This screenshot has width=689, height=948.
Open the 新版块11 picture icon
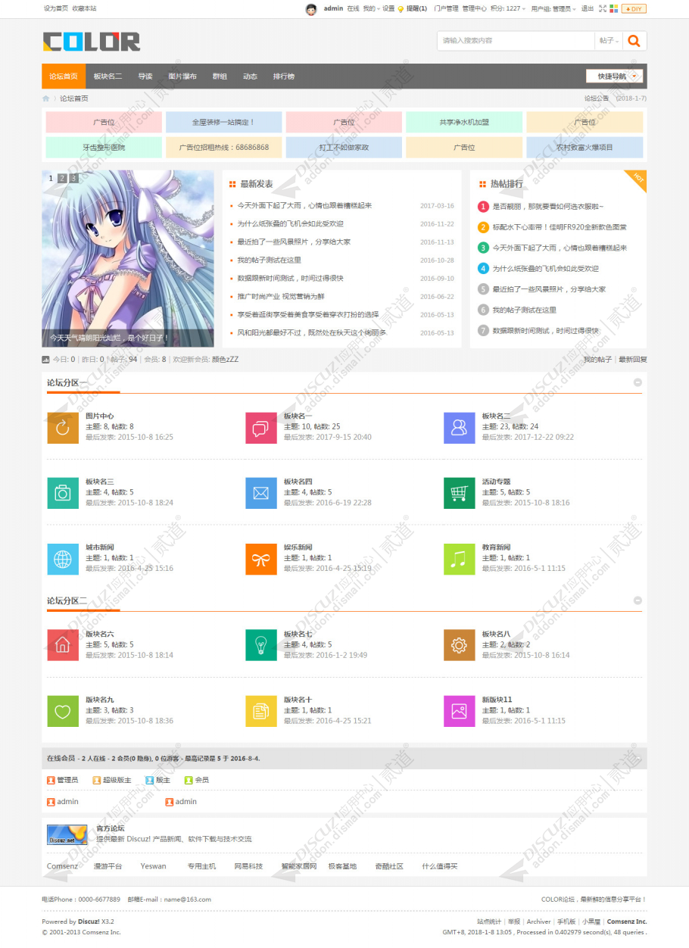pyautogui.click(x=460, y=711)
